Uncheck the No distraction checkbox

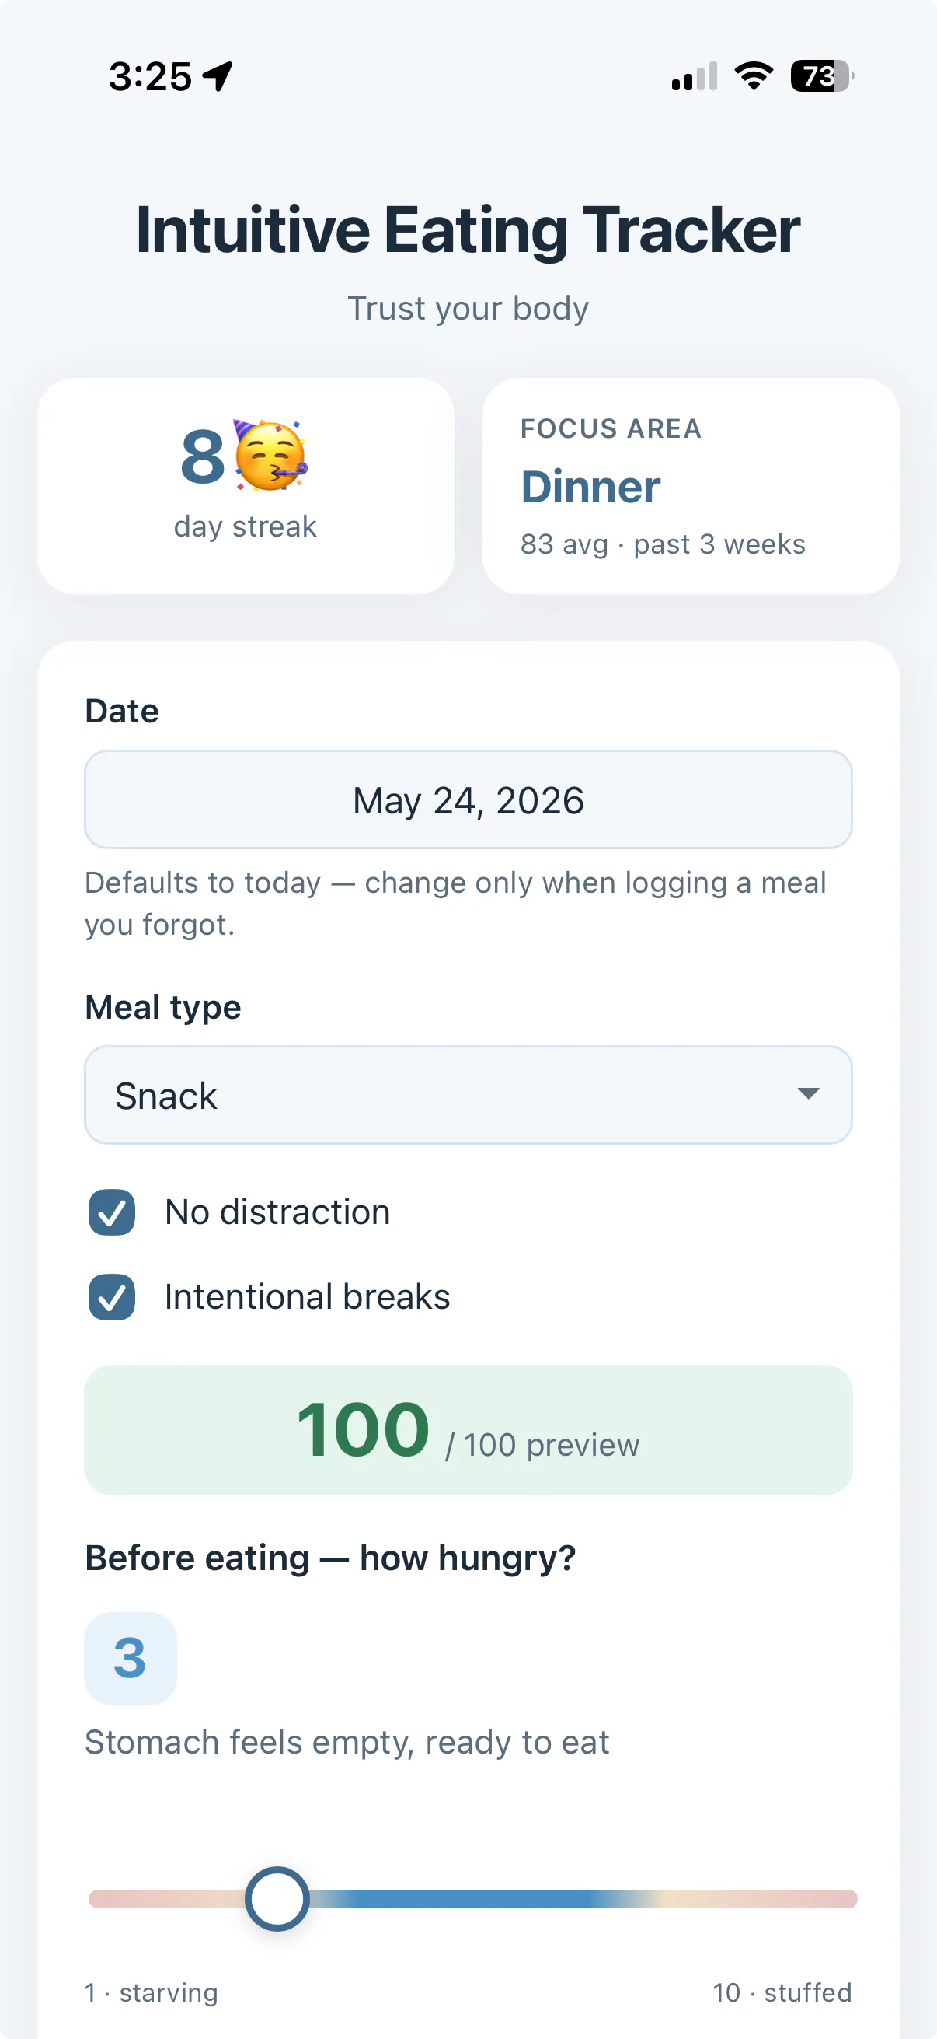click(x=111, y=1212)
